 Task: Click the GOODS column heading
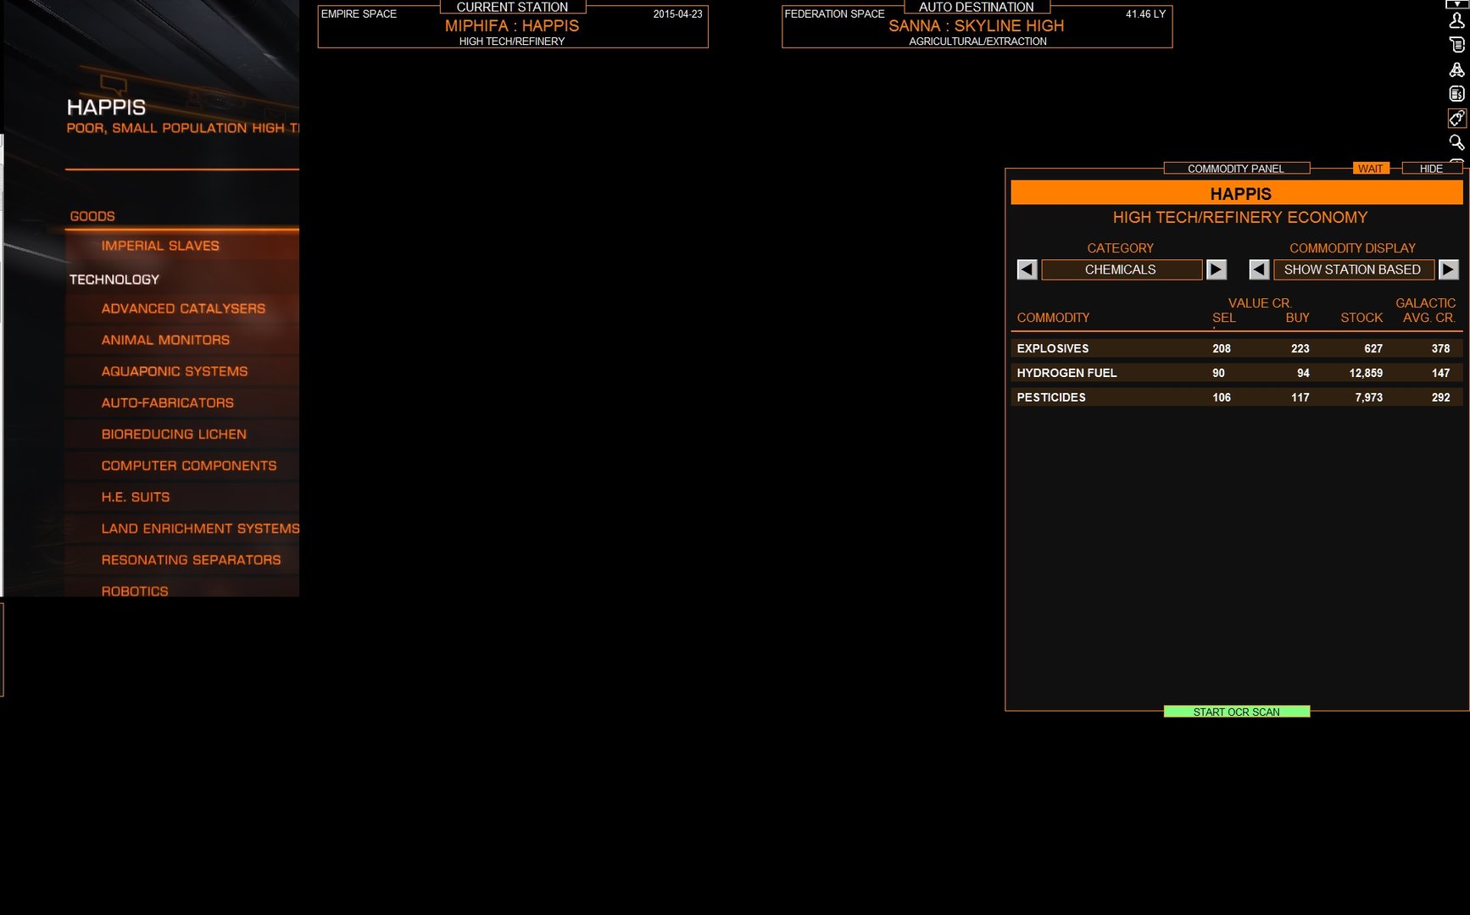(92, 216)
